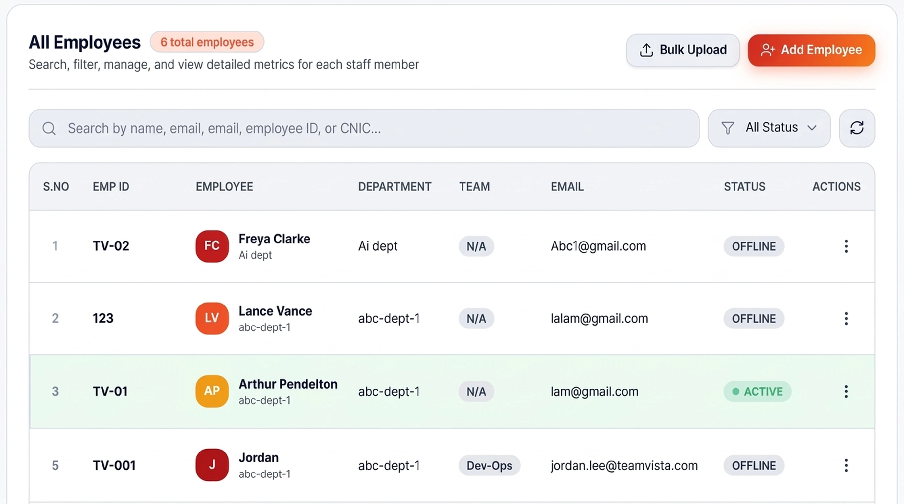
Task: Click the TEAM column header
Action: [474, 186]
